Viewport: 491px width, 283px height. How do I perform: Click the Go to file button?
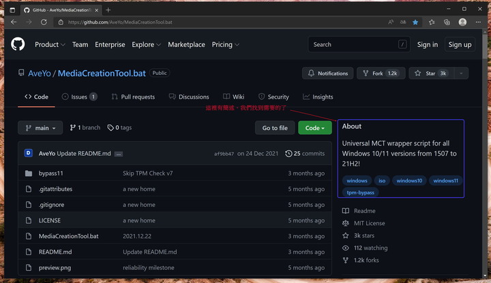coord(275,128)
